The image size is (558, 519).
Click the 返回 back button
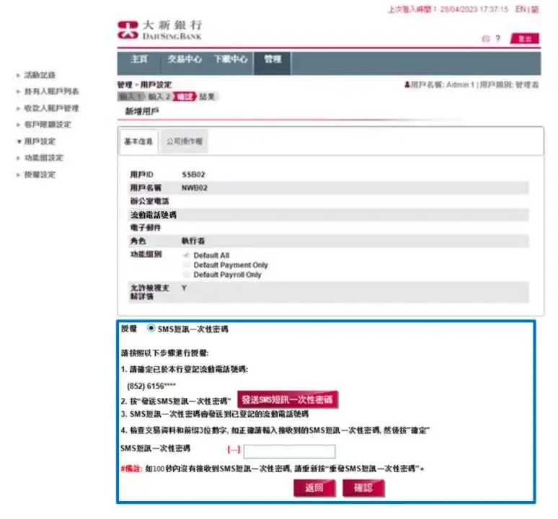click(314, 488)
